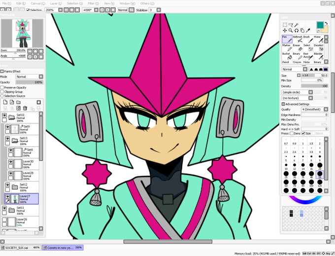This screenshot has width=335, height=256.
Task: Select the Zoom magnifier tool
Action: 291,31
